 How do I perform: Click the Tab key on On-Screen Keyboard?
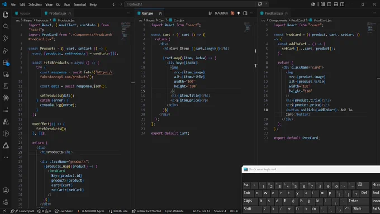(x=246, y=193)
